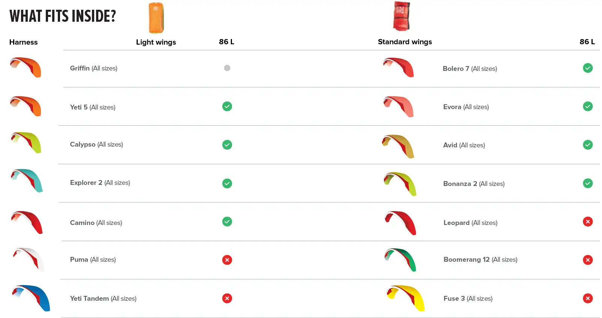Screen dimensions: 602x318
Task: Click the green Calypso wing icon
Action: [x=26, y=142]
